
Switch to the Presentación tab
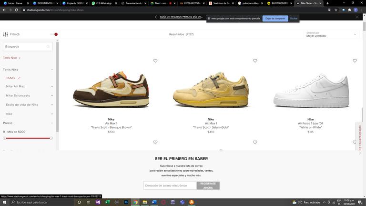(133, 3)
